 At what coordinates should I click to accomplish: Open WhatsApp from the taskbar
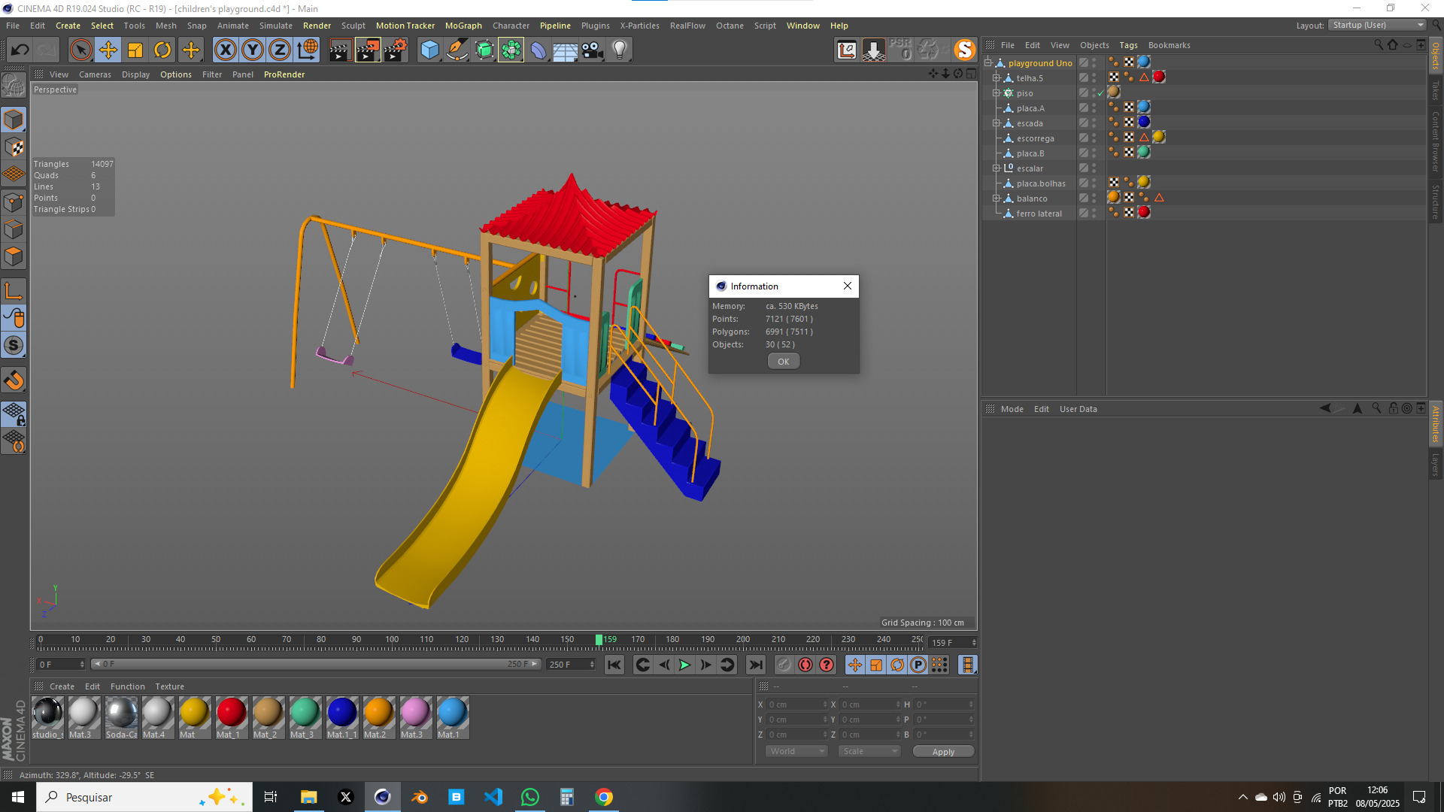pyautogui.click(x=530, y=797)
